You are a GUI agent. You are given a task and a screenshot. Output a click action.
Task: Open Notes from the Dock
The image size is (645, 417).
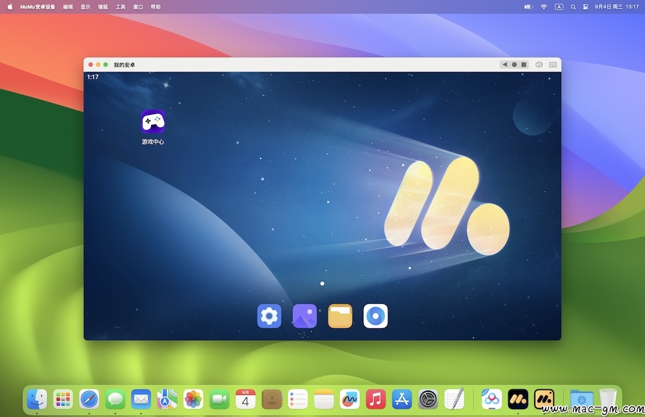[324, 399]
